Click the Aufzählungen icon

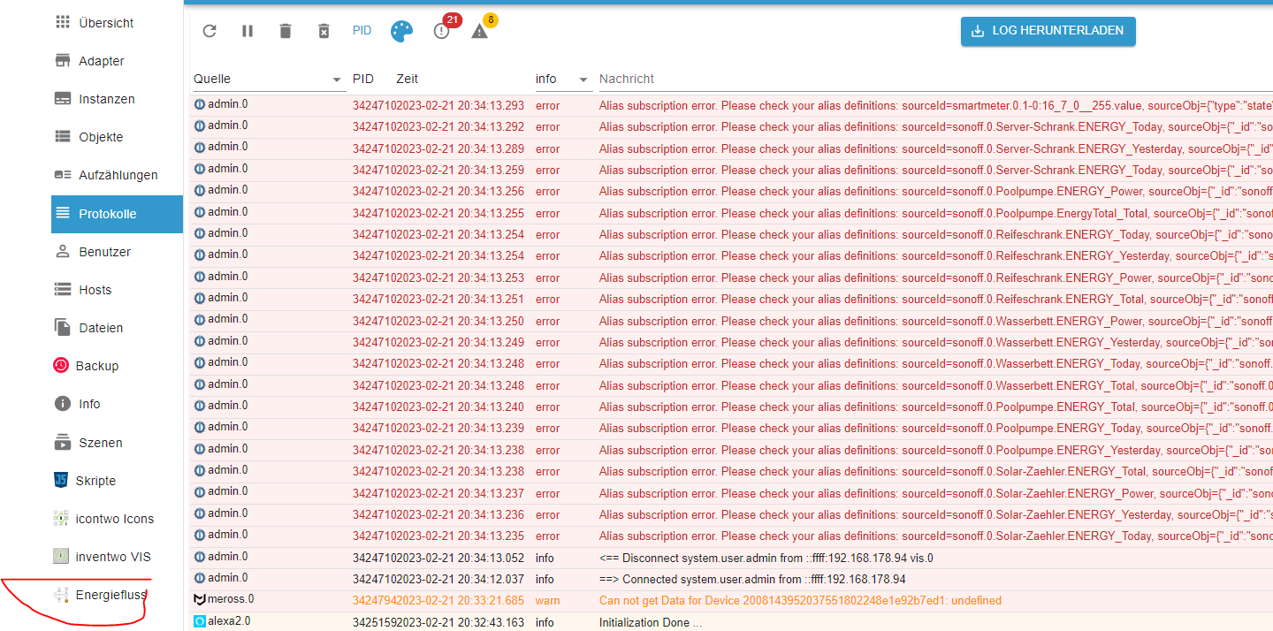pos(63,175)
